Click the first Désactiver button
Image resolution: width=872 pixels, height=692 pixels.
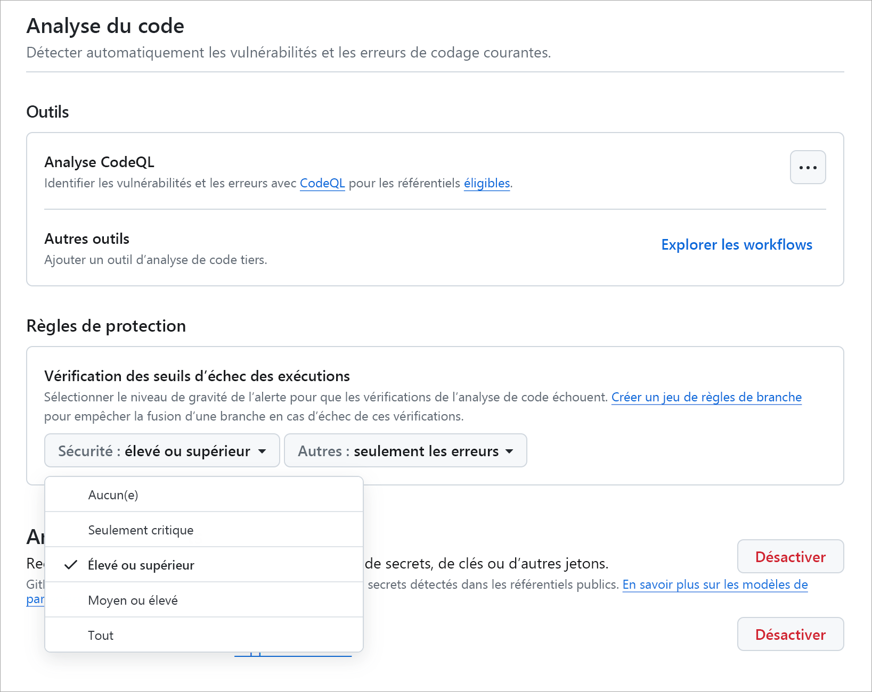pos(790,556)
